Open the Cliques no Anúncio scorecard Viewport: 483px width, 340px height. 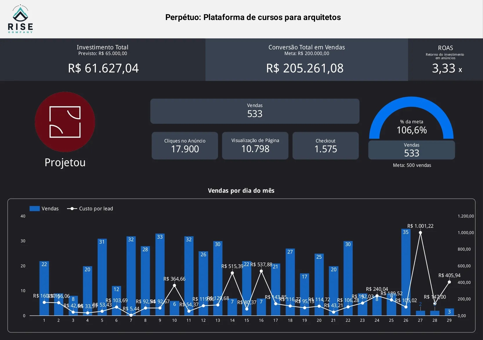coord(185,146)
